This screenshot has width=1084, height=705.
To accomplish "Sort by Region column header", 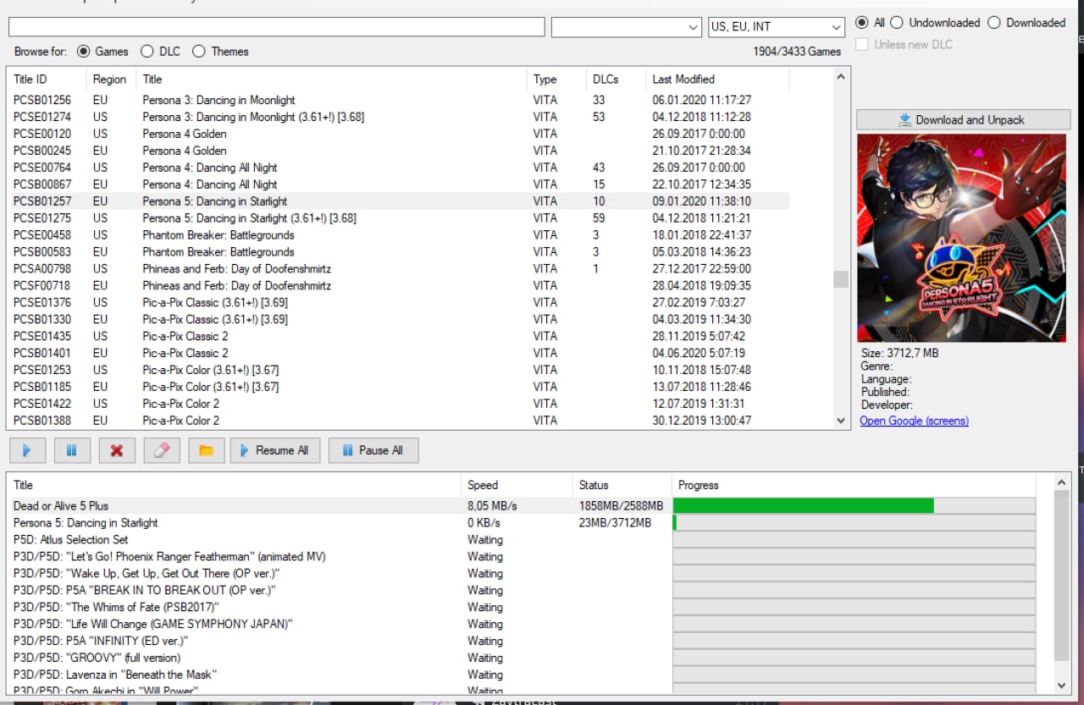I will (x=111, y=80).
